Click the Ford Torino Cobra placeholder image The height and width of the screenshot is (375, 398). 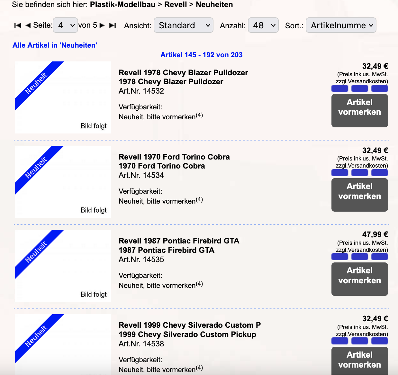click(63, 182)
